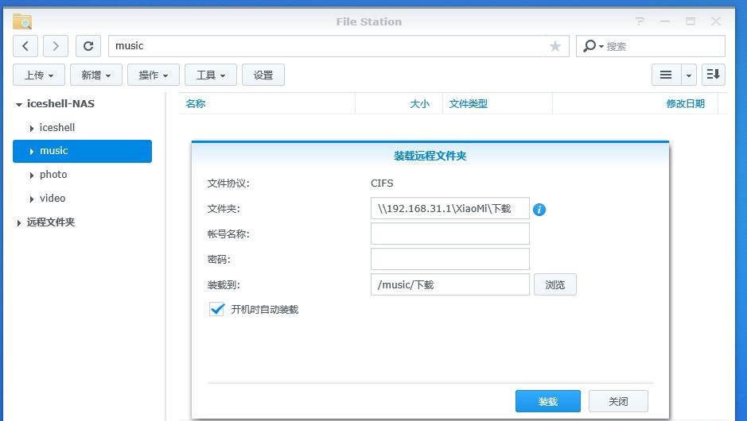Bookmark the music path with the star
The height and width of the screenshot is (421, 747).
coord(555,46)
